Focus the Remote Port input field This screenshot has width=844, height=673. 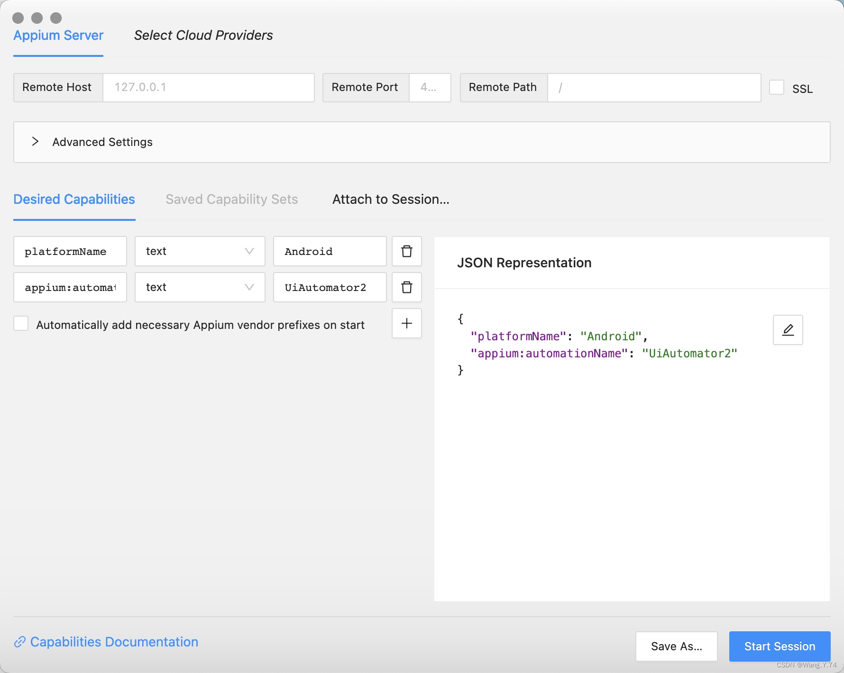point(430,87)
